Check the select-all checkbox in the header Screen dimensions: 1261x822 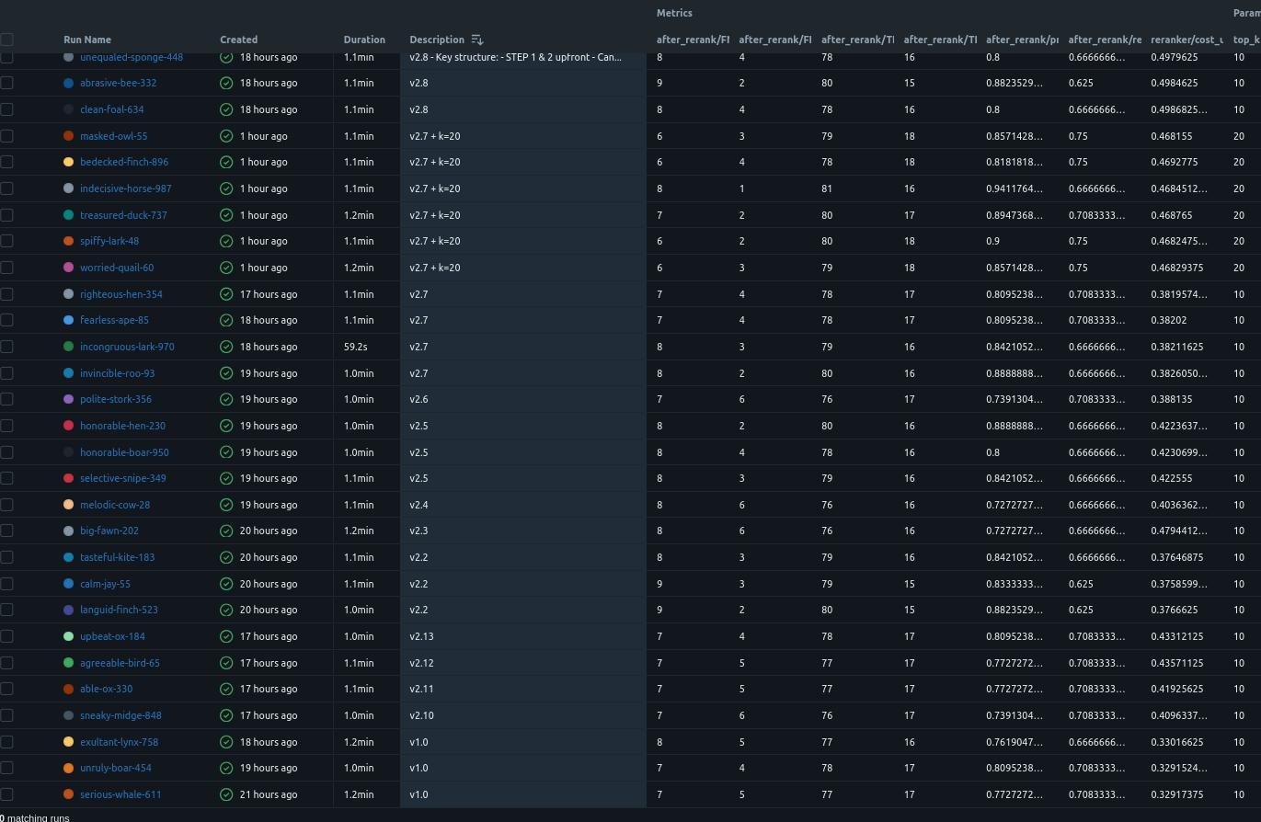(7, 40)
